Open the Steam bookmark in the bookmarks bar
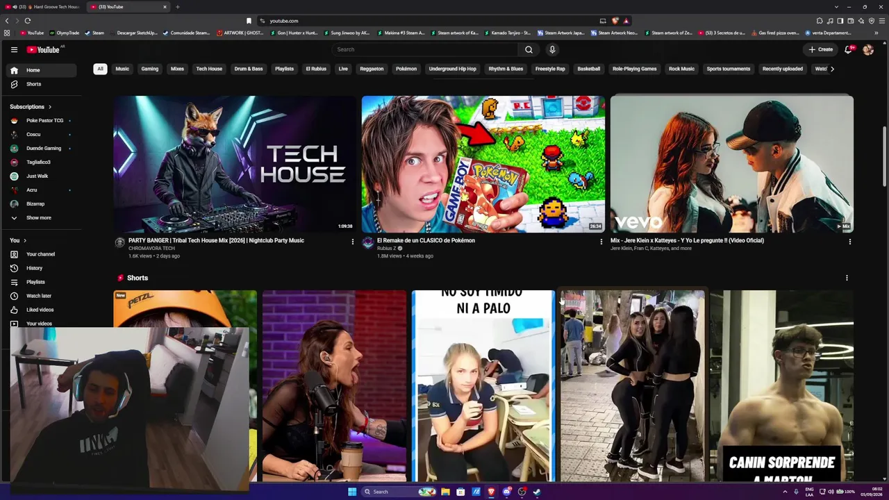 pos(94,33)
